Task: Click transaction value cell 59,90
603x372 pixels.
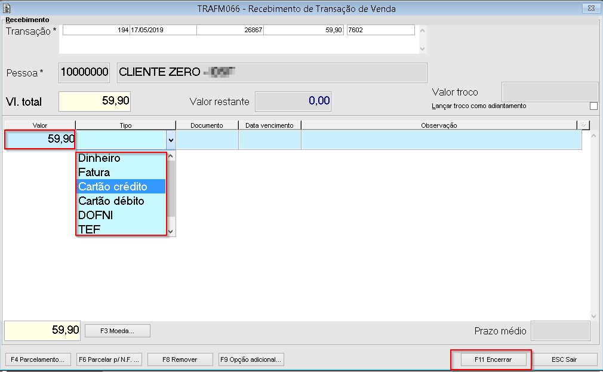Action: [x=303, y=30]
